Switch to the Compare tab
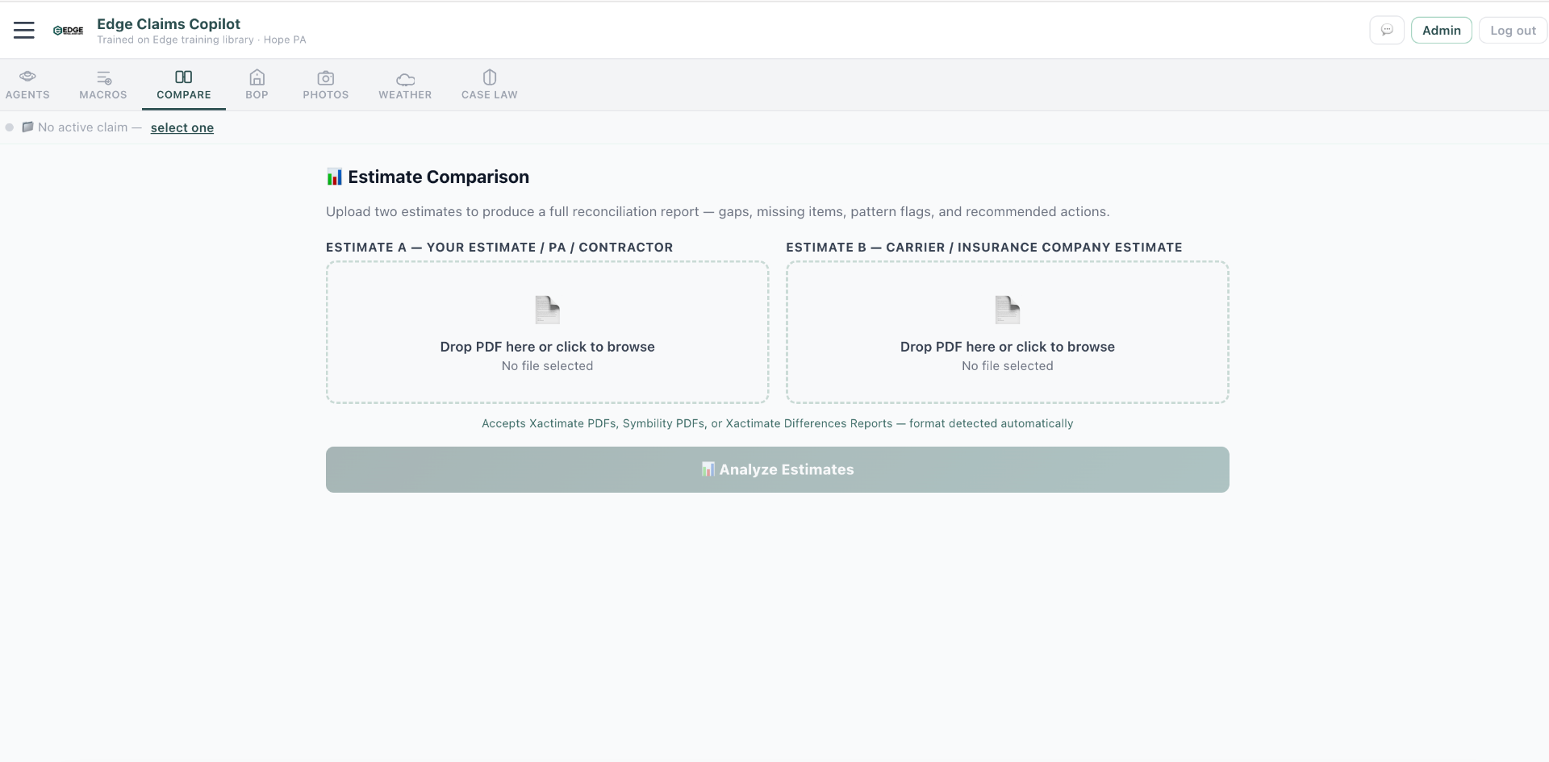 (183, 85)
